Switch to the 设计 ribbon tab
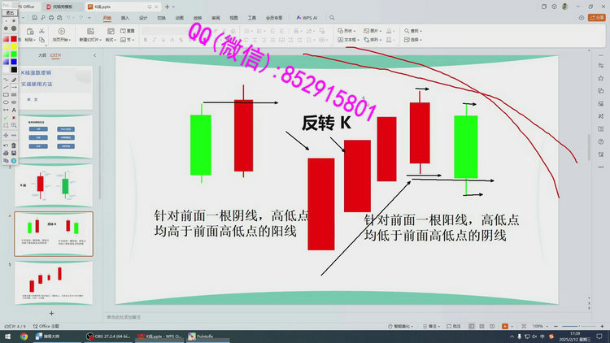This screenshot has width=610, height=343. [143, 16]
